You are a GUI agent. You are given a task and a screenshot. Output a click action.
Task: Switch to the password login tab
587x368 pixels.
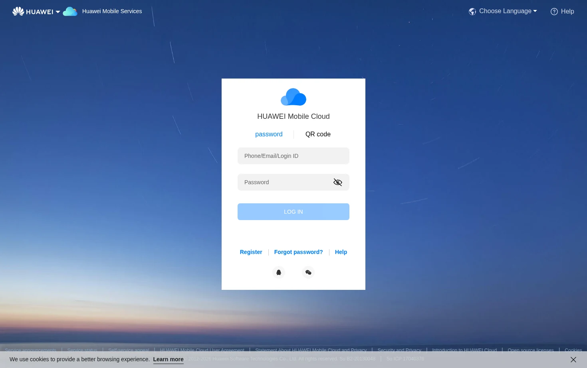(269, 134)
